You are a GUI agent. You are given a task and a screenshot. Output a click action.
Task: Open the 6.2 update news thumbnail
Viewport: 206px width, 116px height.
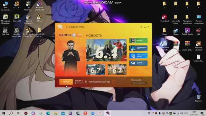click(x=117, y=69)
